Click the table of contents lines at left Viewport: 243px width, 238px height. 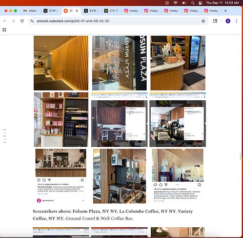coord(5,136)
